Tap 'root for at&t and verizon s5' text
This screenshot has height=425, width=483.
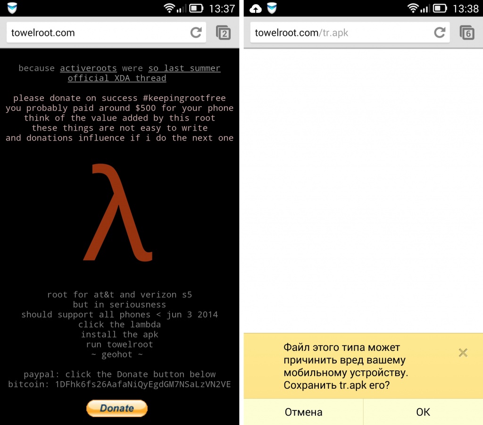(119, 294)
